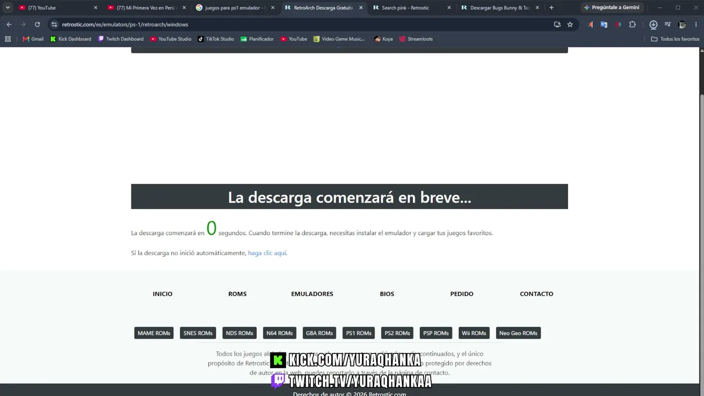704x396 pixels.
Task: Open EMULADORES in the footer menu
Action: click(312, 294)
